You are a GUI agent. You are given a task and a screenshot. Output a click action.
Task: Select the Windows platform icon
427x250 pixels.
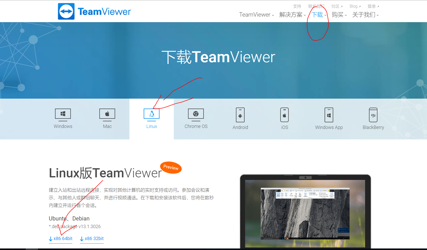[x=63, y=114]
